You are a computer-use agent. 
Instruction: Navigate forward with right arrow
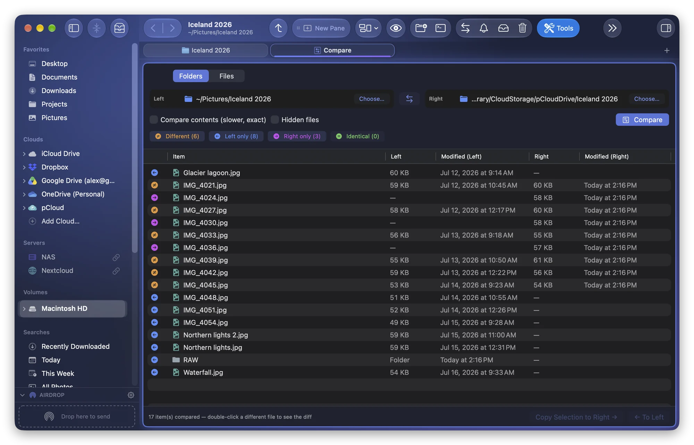coord(172,28)
